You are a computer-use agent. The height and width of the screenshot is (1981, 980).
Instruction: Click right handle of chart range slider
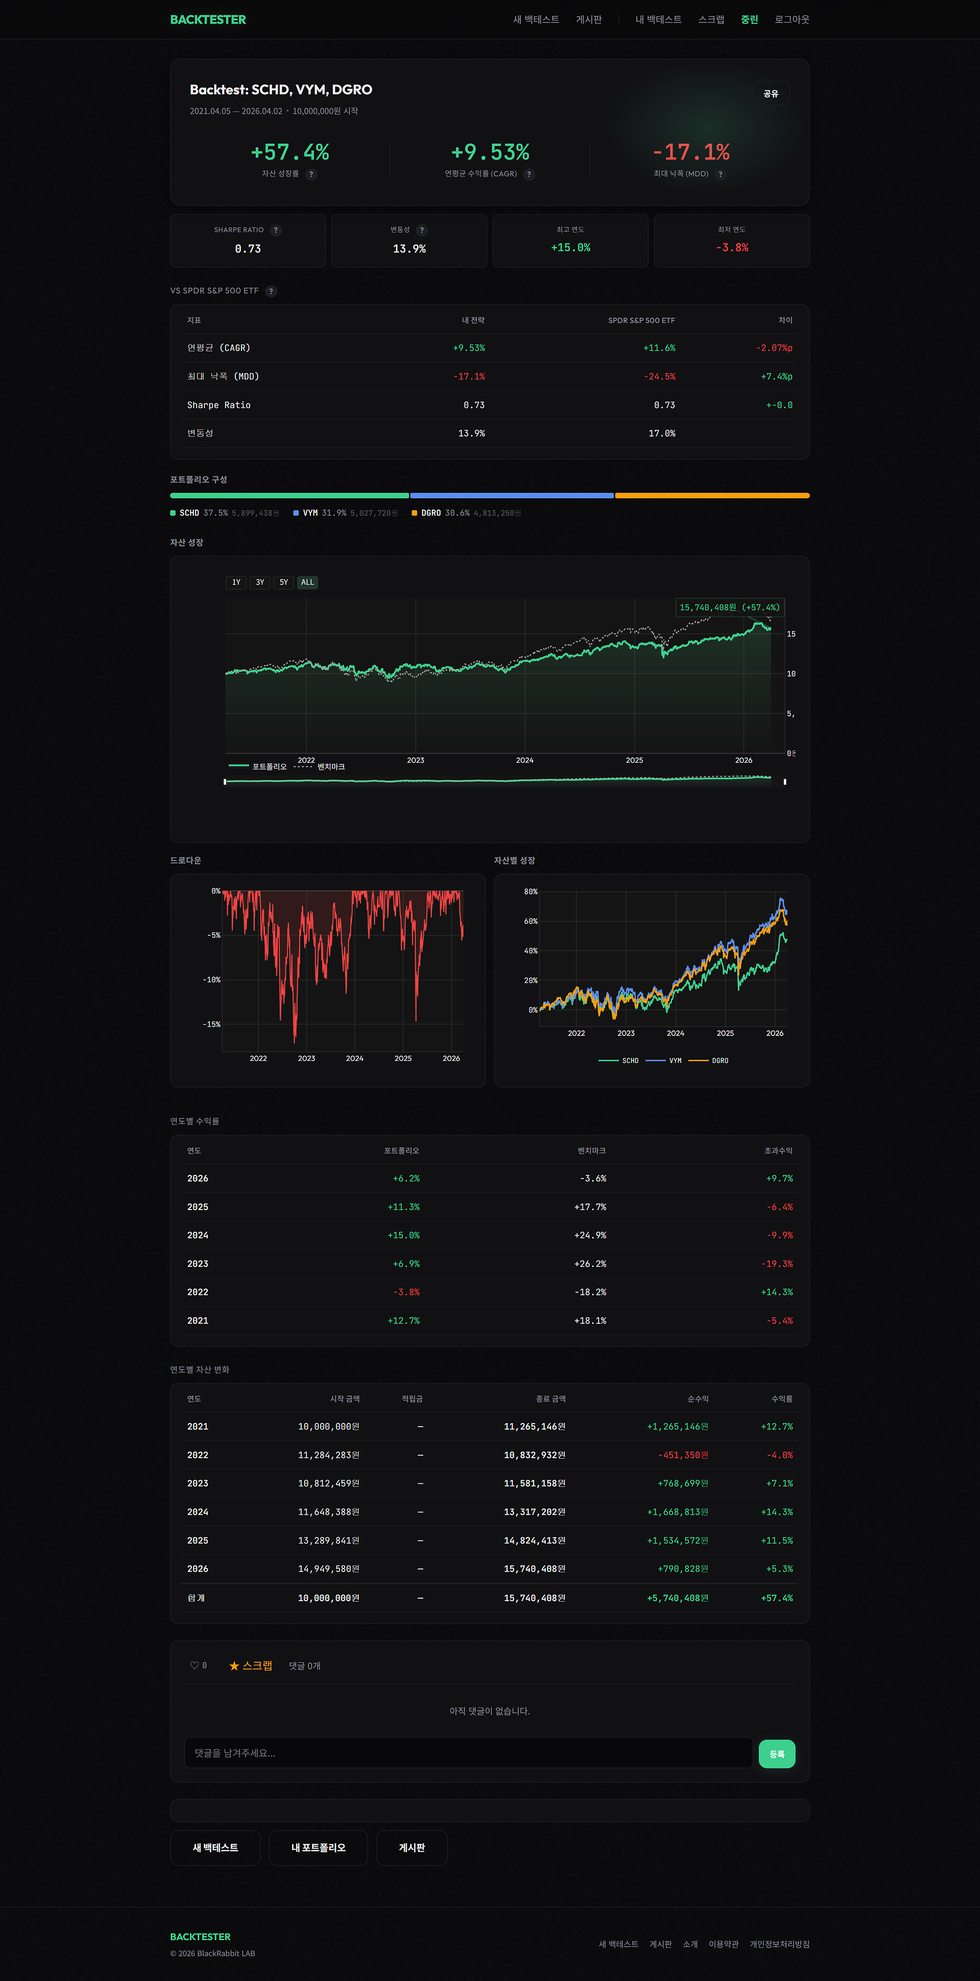[x=785, y=782]
